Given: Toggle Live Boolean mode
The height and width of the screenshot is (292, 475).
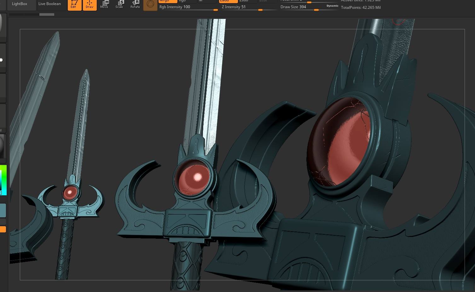Looking at the screenshot, I should click(x=49, y=4).
